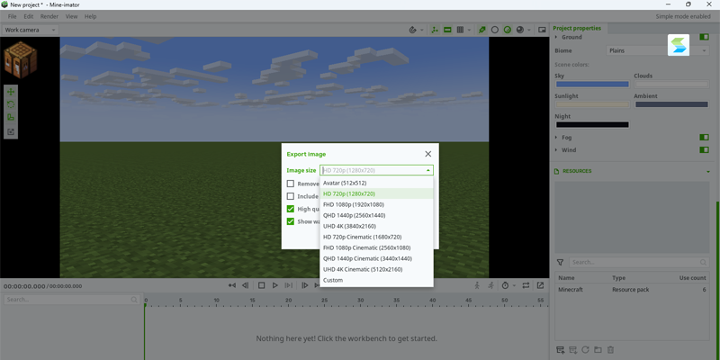This screenshot has width=720, height=360.
Task: Toggle the Fog switch
Action: coord(704,138)
